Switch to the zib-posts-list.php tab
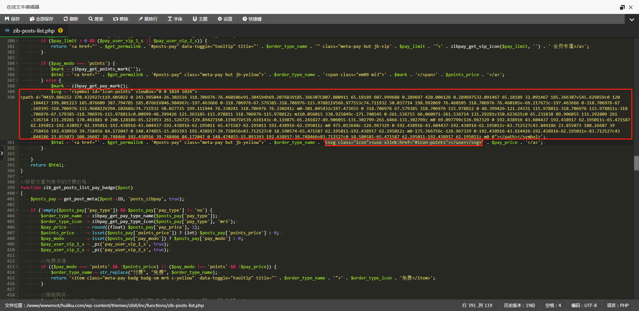Screen dimensions: 639x311 [33, 31]
